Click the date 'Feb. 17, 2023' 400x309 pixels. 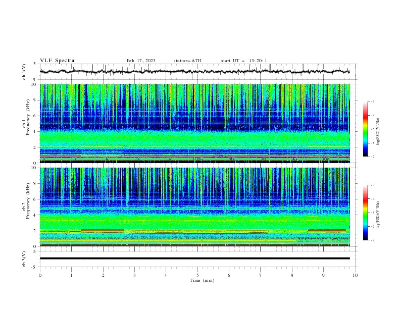[141, 61]
